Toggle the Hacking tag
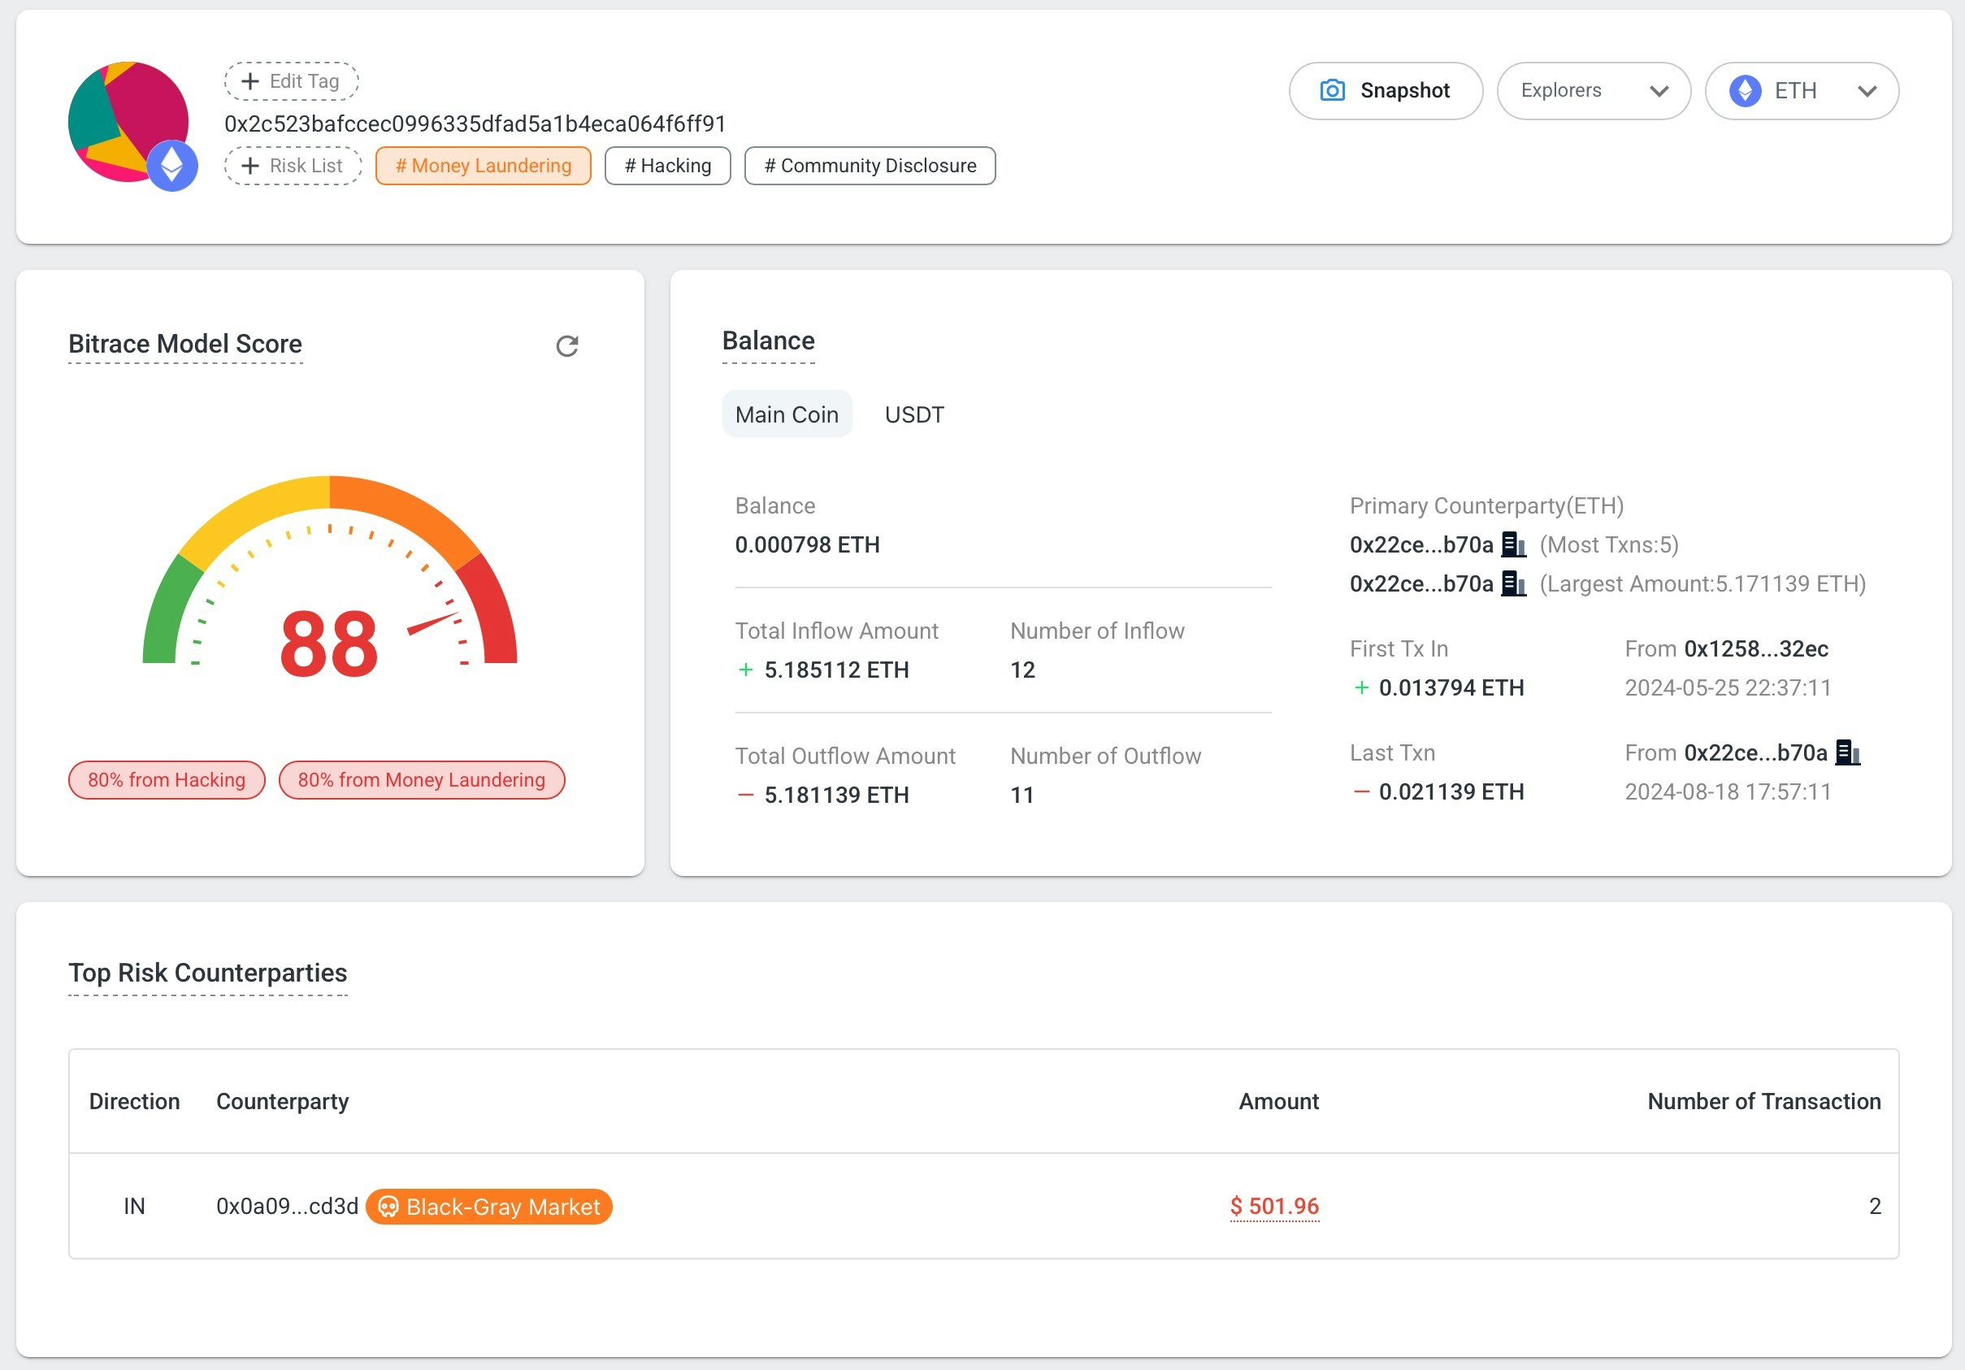Viewport: 1965px width, 1370px height. click(667, 166)
